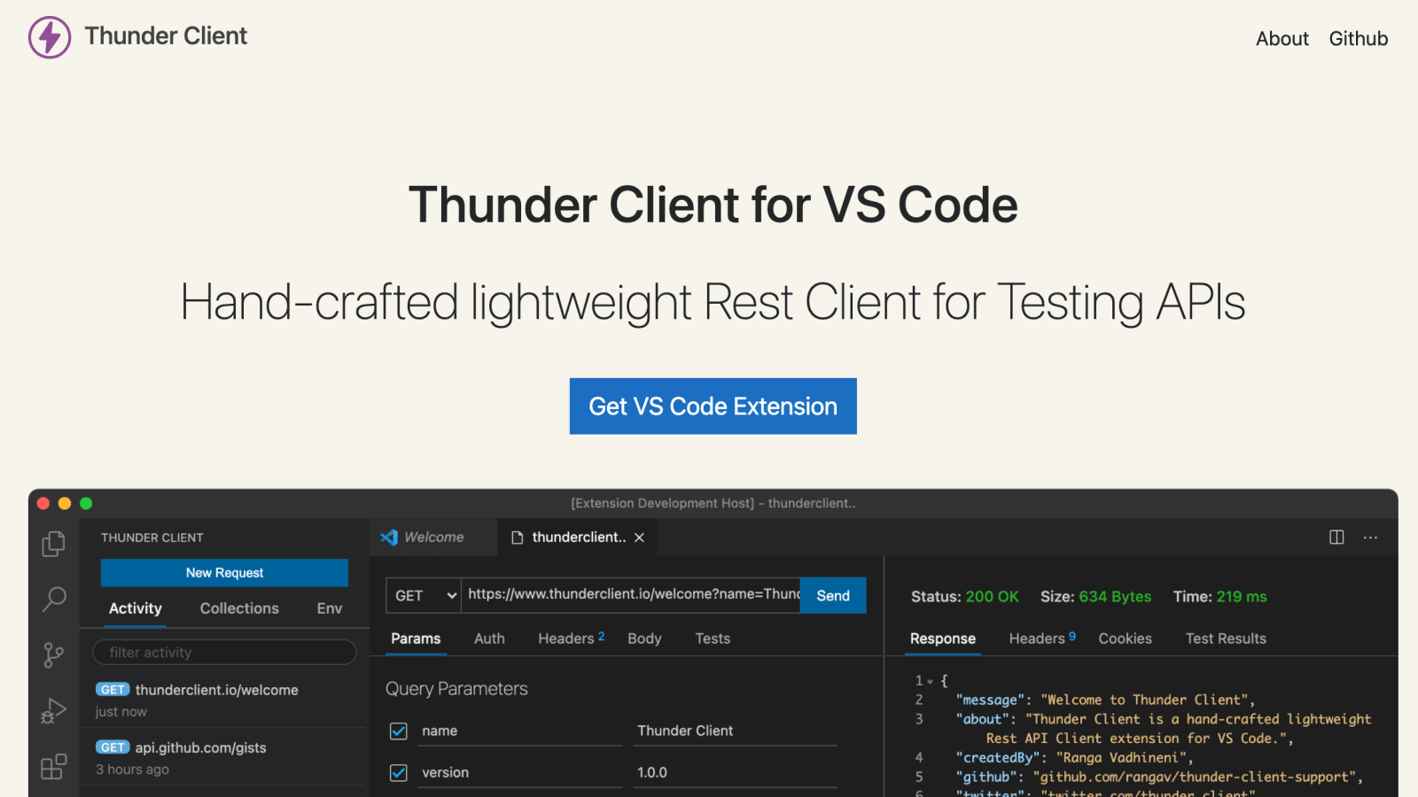Click the Thunder Client value field
Viewport: 1418px width, 797px height.
[735, 731]
